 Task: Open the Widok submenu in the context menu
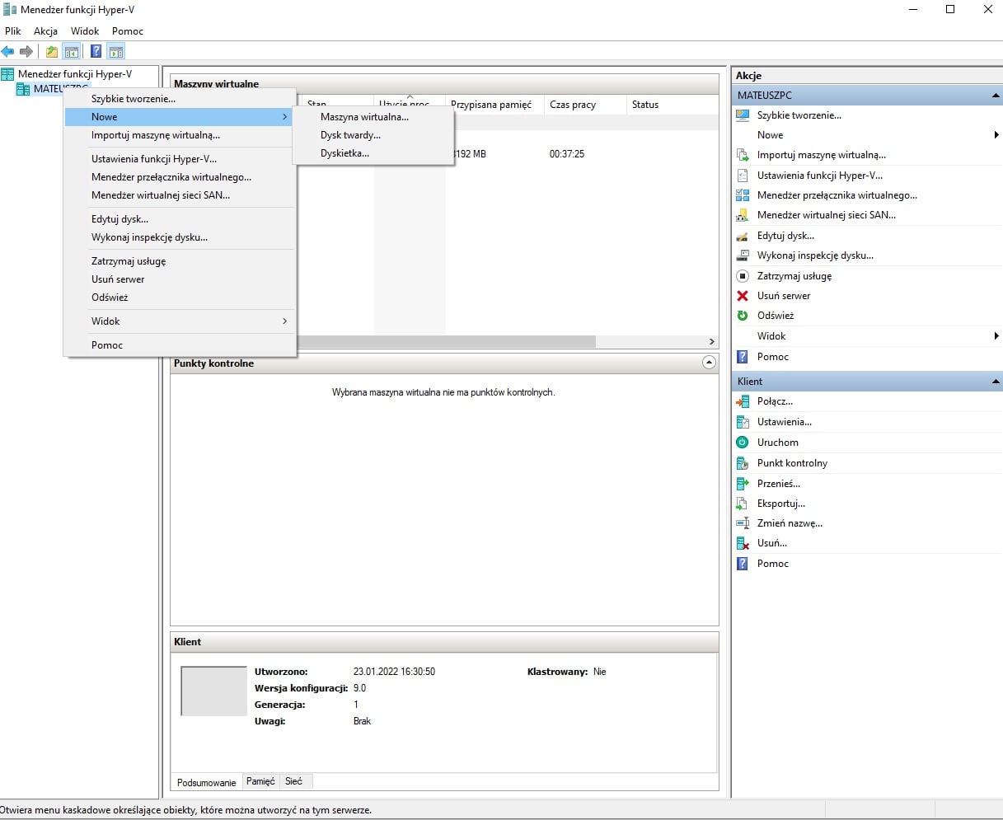pos(180,321)
